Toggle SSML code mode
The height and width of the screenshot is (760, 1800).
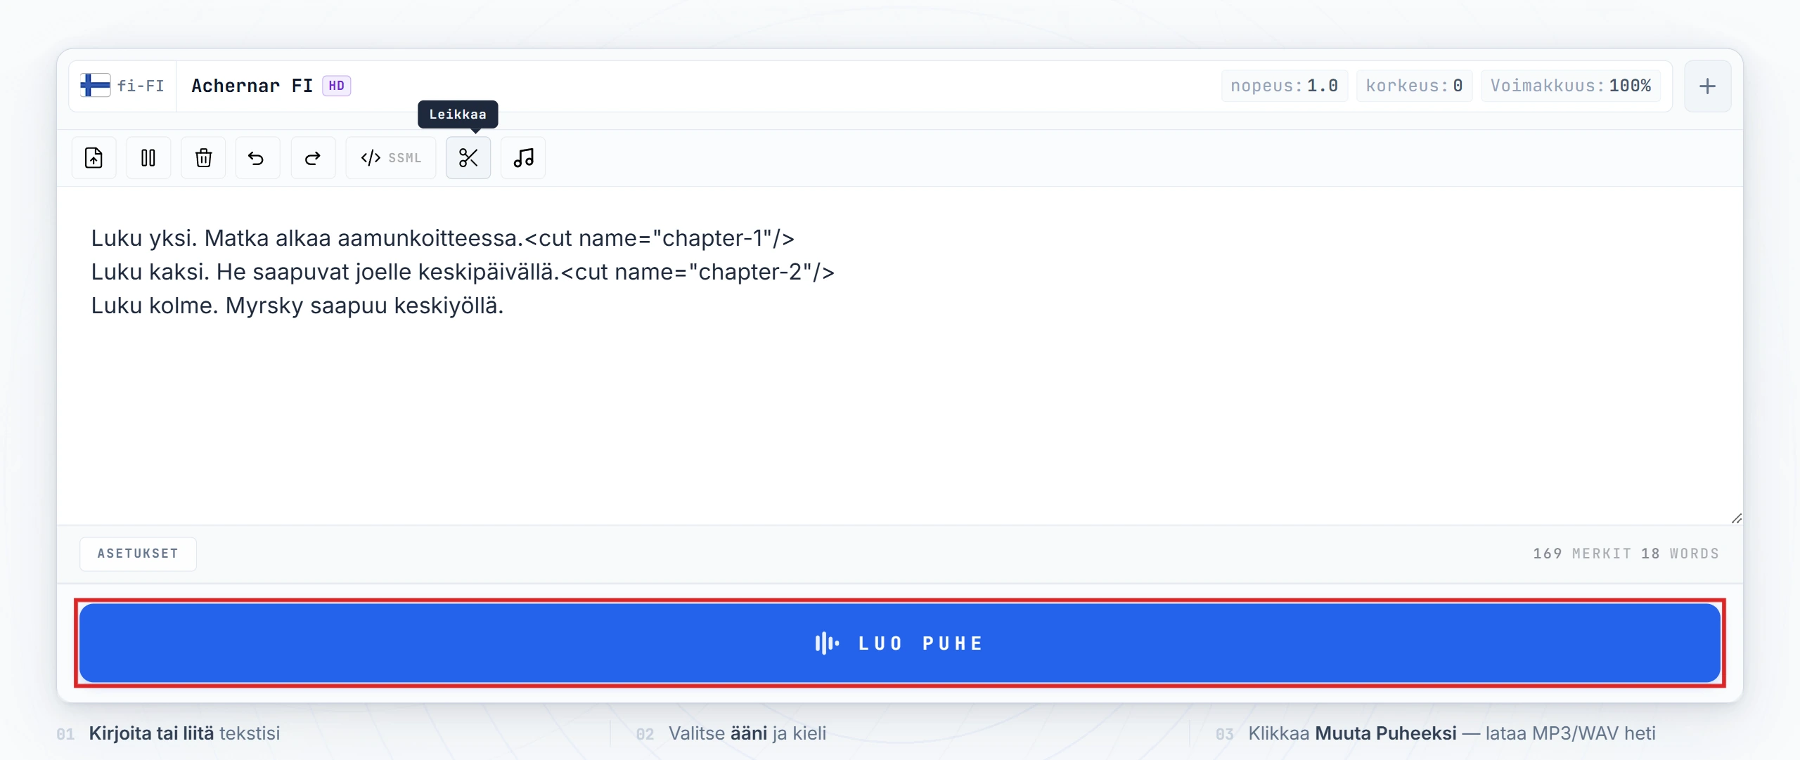pyautogui.click(x=390, y=157)
